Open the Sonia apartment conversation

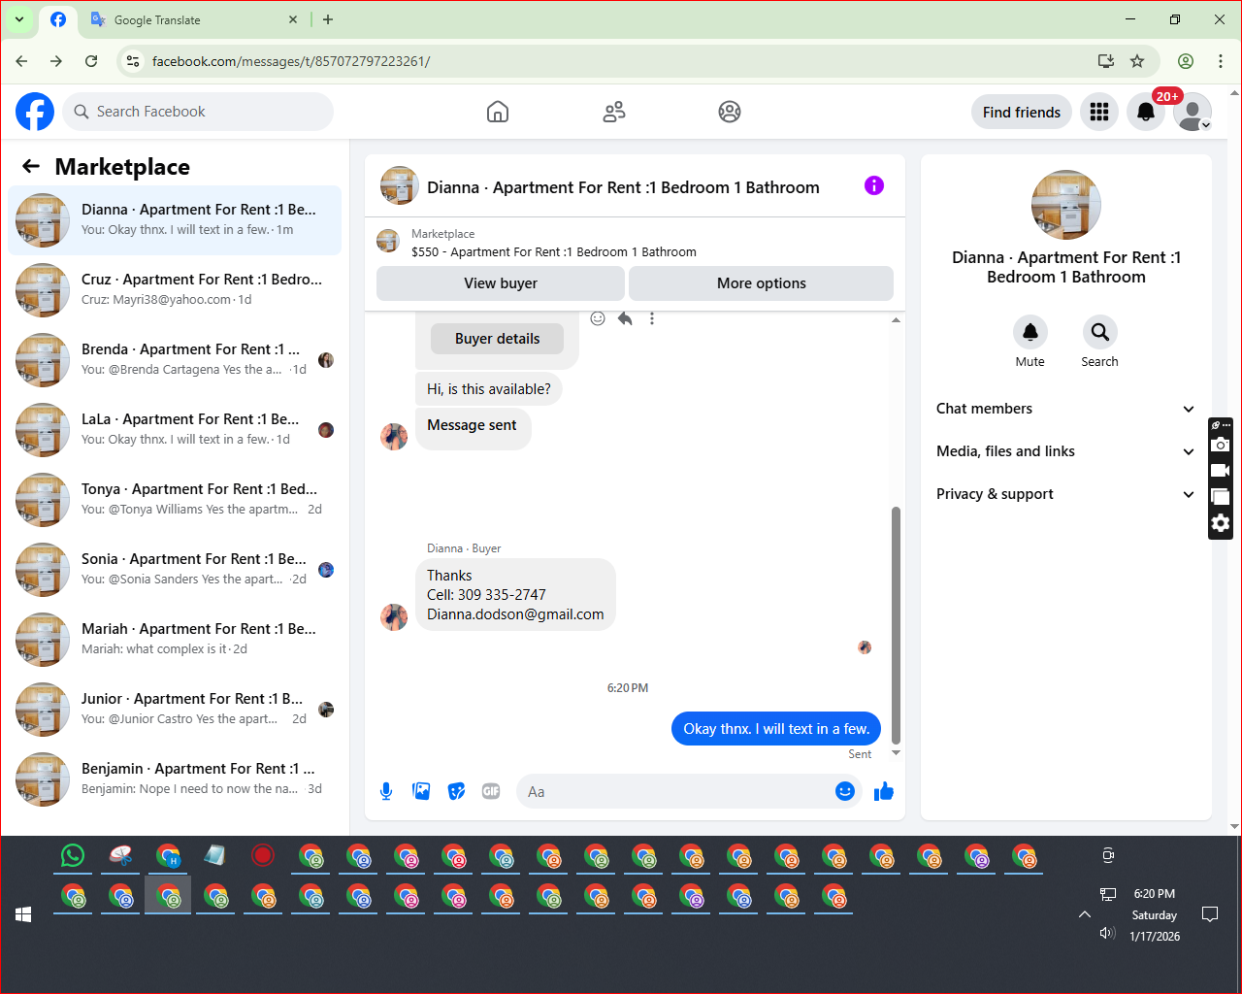175,570
